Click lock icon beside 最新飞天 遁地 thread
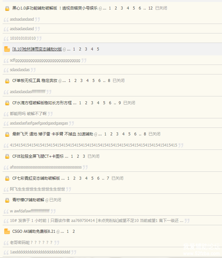 (x=7, y=134)
